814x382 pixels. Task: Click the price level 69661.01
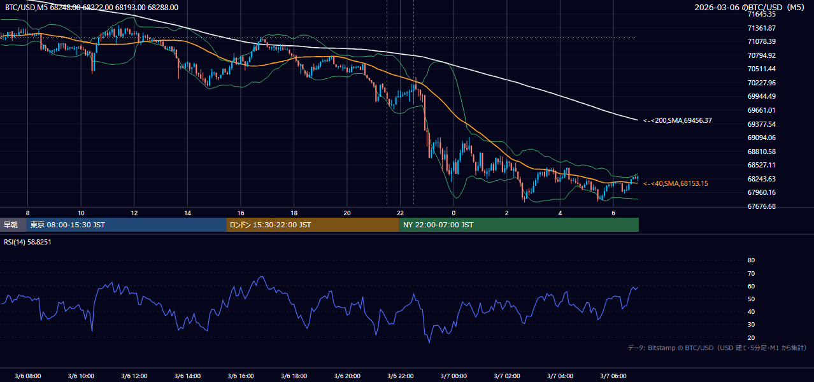point(762,110)
